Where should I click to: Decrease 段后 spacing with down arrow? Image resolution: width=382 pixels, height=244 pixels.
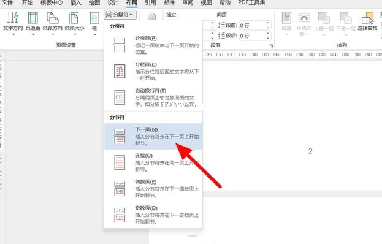coord(268,38)
